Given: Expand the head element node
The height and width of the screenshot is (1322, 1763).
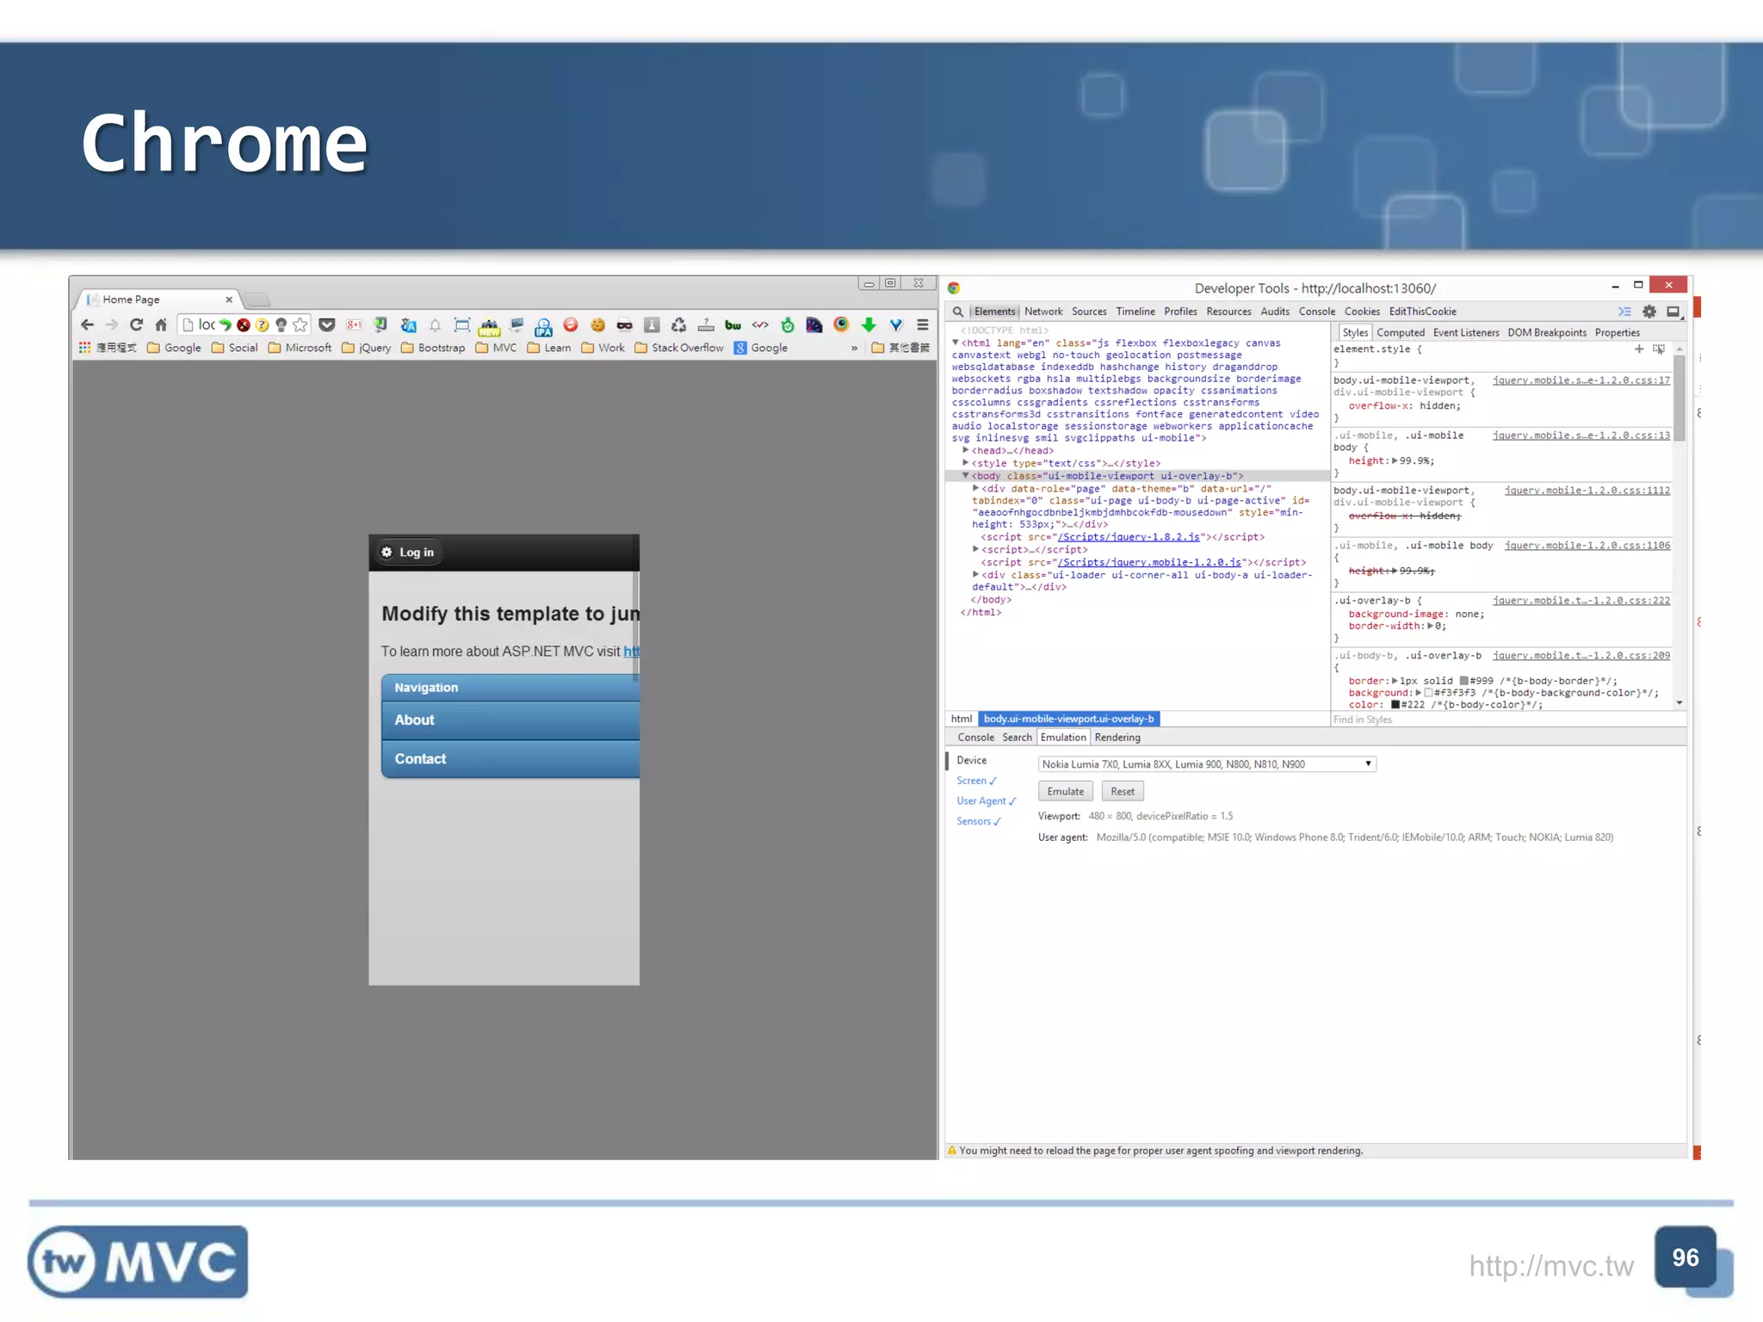Looking at the screenshot, I should point(966,450).
